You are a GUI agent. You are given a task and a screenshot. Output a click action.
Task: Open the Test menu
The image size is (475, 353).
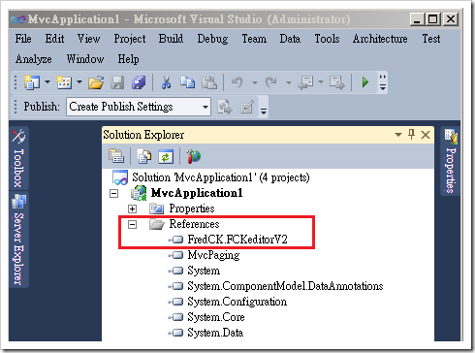point(431,39)
